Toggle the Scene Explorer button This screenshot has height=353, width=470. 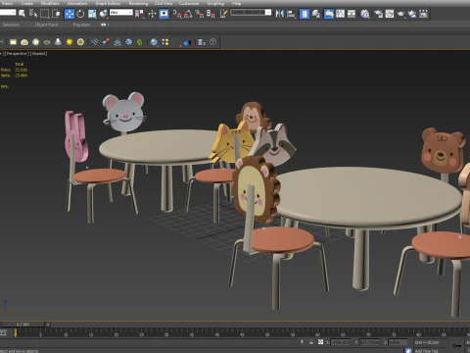click(x=305, y=14)
